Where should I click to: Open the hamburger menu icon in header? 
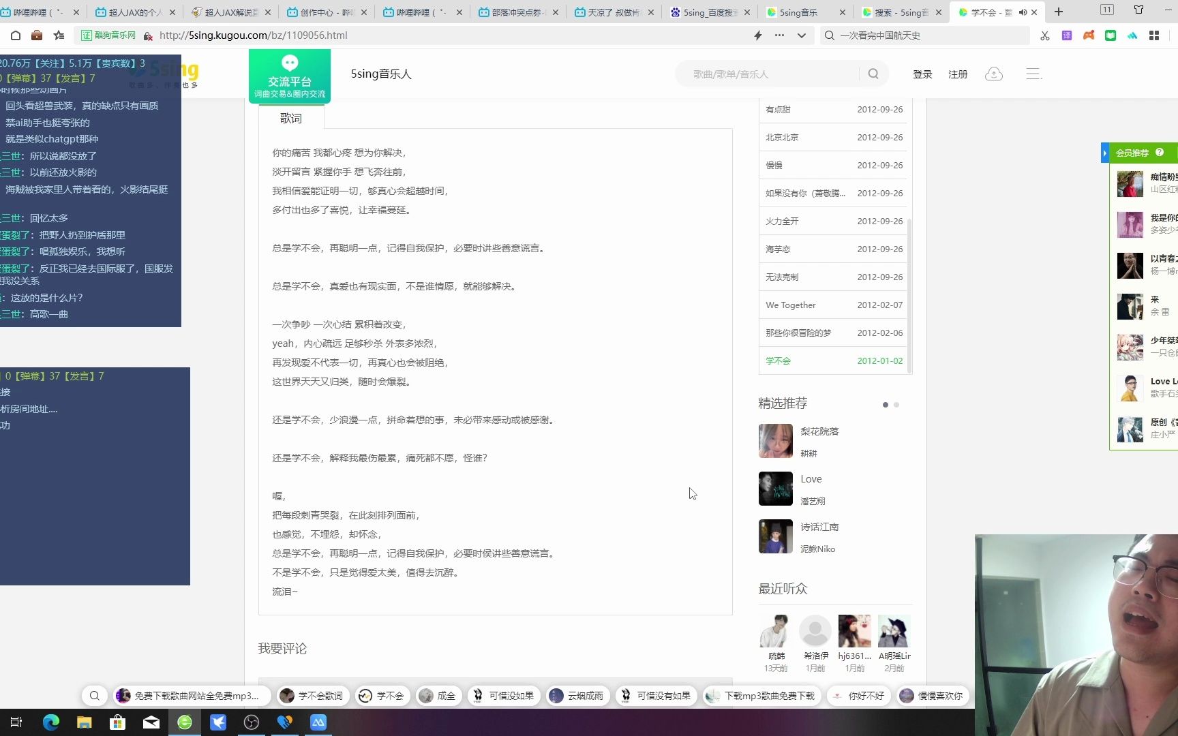[x=1033, y=74]
